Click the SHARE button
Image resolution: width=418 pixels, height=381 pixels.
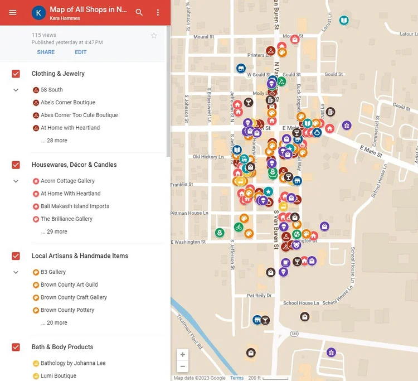point(46,52)
